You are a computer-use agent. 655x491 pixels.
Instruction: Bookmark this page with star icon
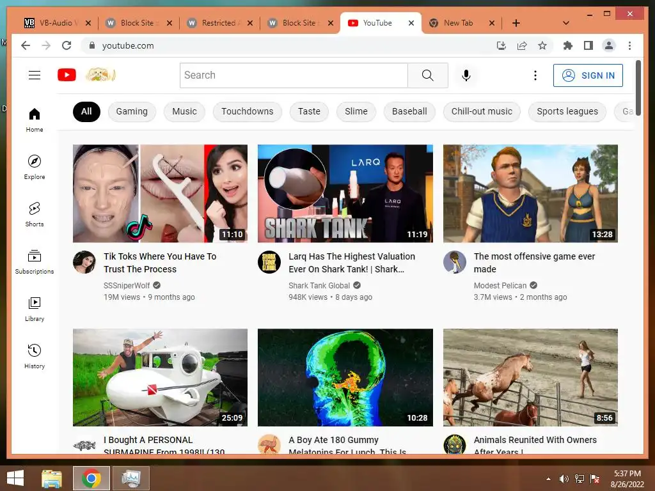pos(542,45)
